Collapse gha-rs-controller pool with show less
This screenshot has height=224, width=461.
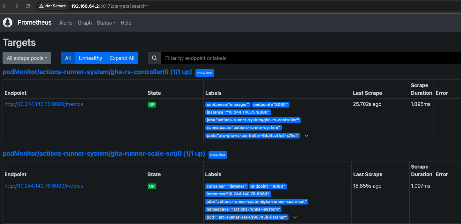click(204, 73)
